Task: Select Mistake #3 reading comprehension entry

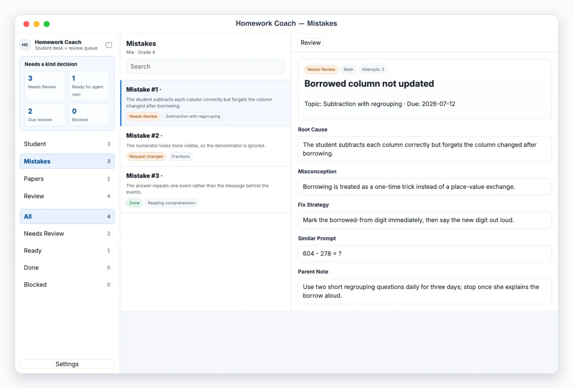Action: [206, 190]
